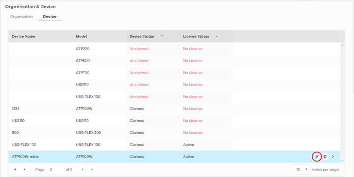Select the Device tab
This screenshot has width=354, height=177.
point(49,17)
